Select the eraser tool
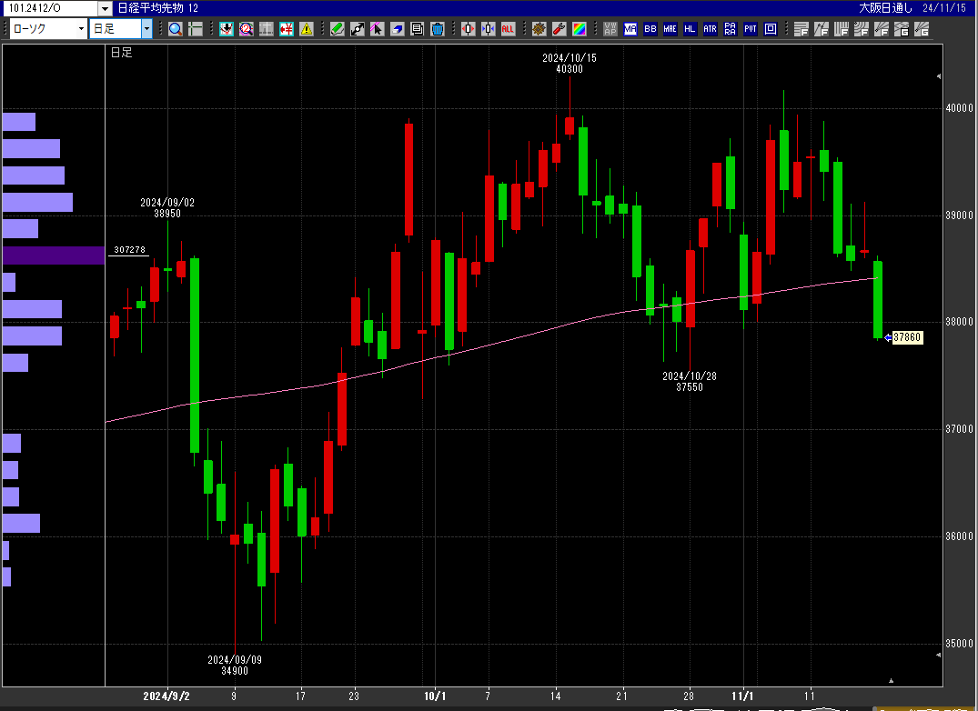Viewport: 978px width, 711px height. coord(398,29)
